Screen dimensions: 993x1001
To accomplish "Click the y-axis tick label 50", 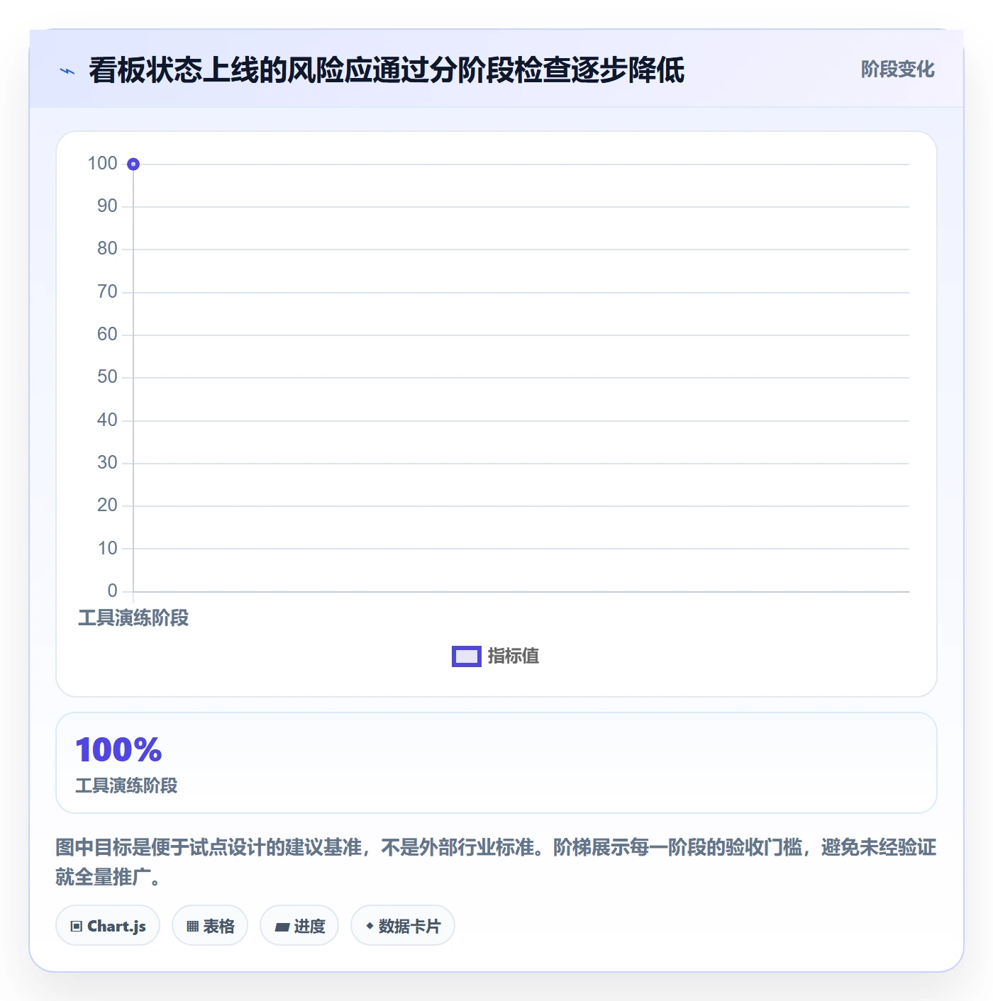I will (107, 376).
